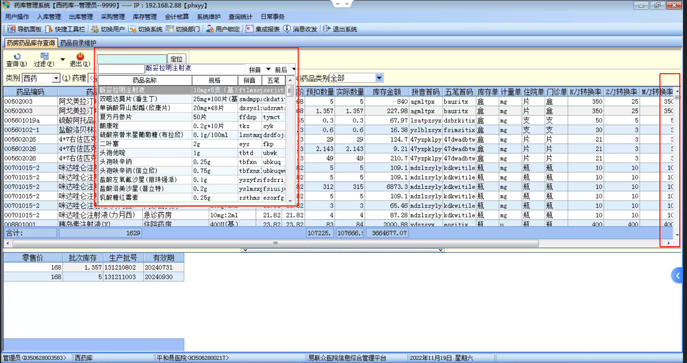Focus the cyan search field beside 定位
Screen dimensions: 687x363
coord(132,59)
